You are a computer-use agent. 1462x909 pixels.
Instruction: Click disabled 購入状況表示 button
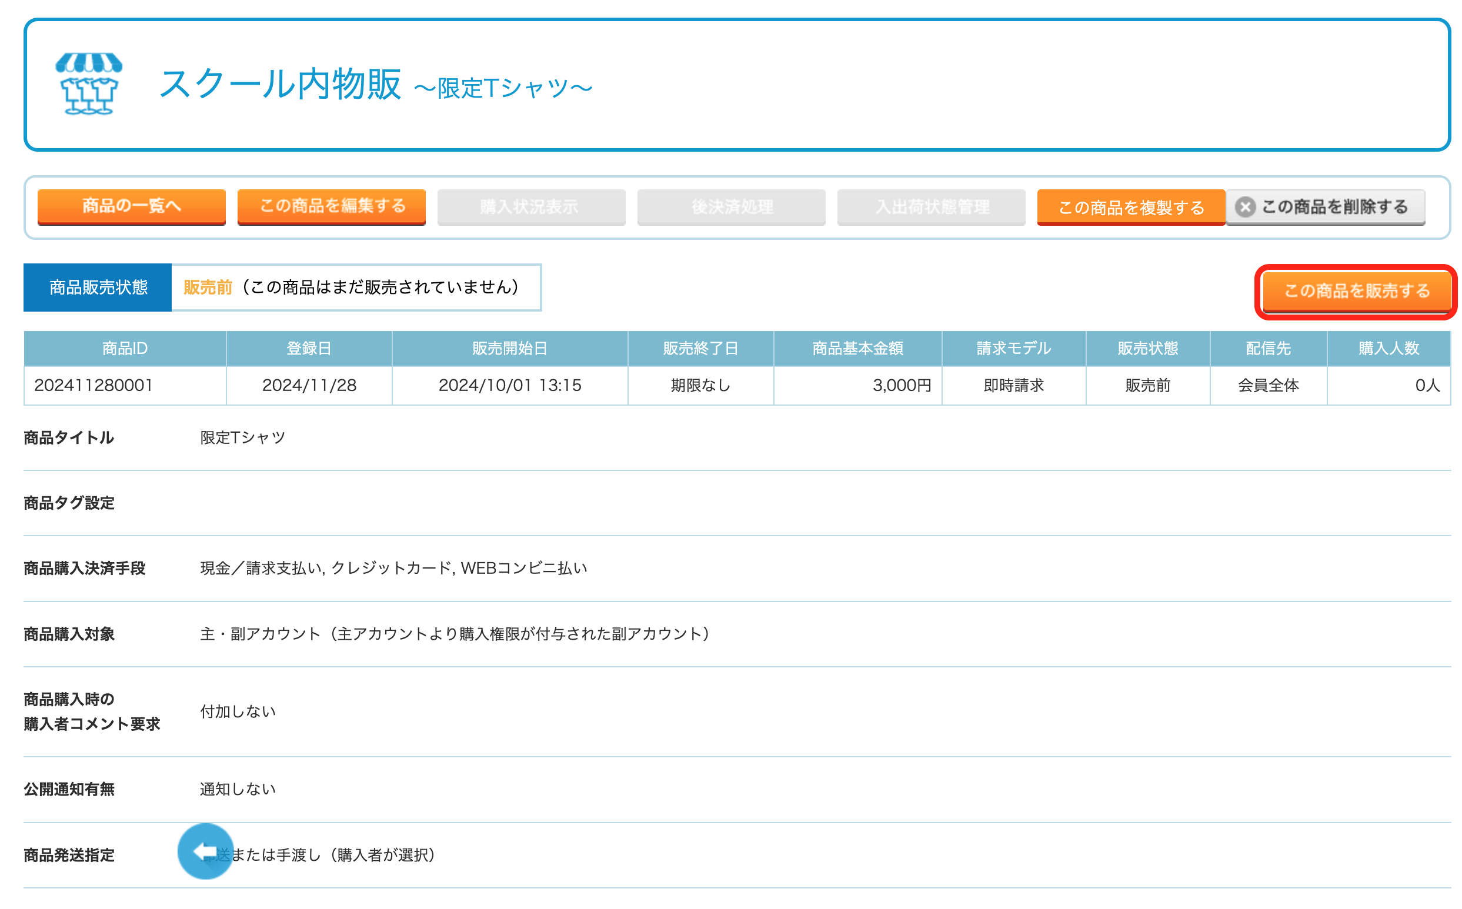[x=532, y=207]
